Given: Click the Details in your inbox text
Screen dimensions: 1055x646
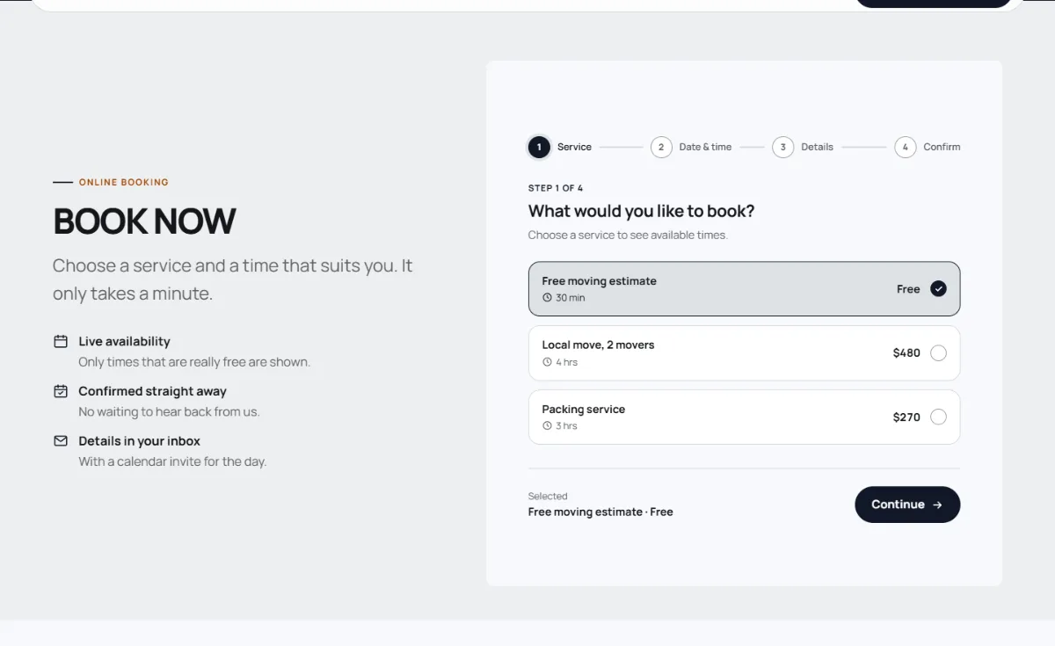Looking at the screenshot, I should (139, 440).
